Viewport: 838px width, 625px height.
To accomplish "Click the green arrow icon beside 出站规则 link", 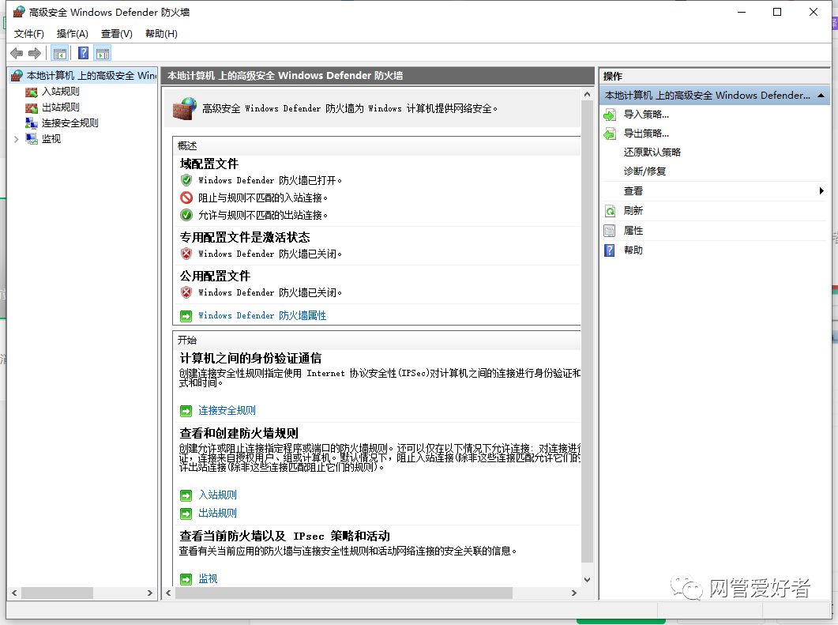I will [186, 514].
